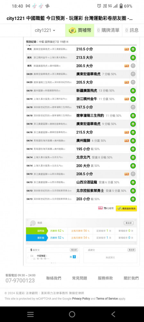This screenshot has height=322, width=144.
Task: Call customer service number 07-9700123
Action: (x=20, y=280)
